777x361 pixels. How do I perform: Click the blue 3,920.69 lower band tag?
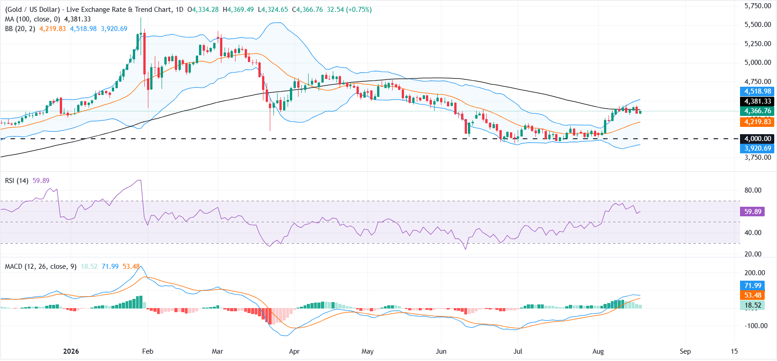point(757,148)
